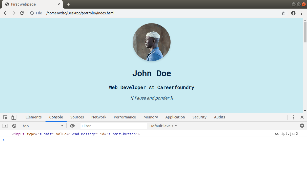Clear the console with the clear icon
The width and height of the screenshot is (307, 175).
click(14, 126)
